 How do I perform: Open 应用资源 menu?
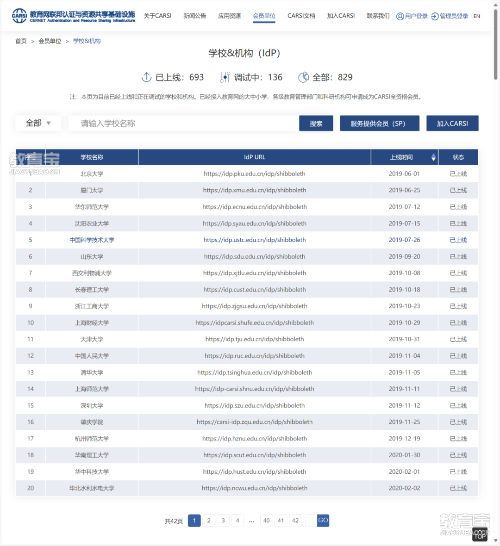click(x=229, y=16)
